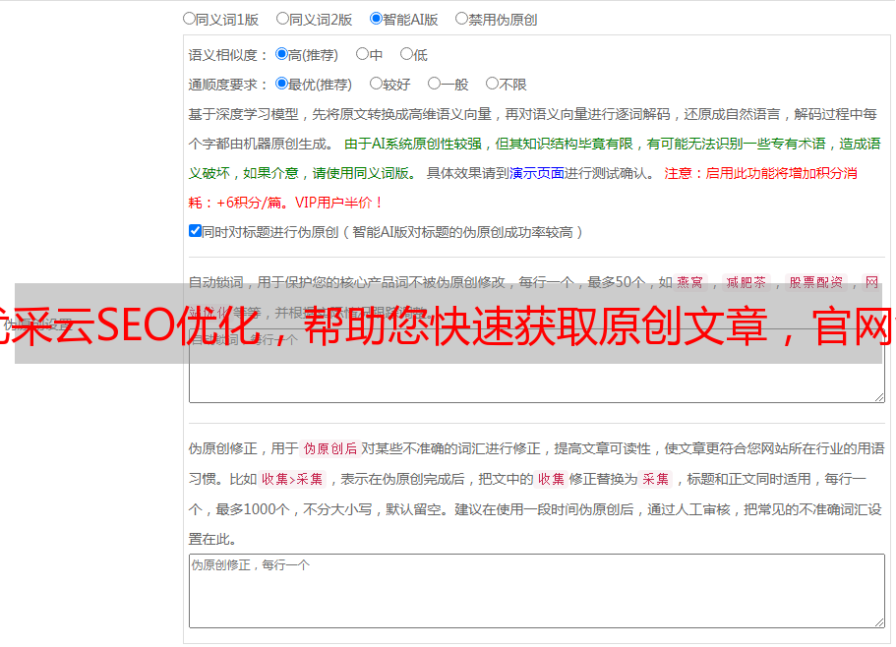Select 禁用伪原创 radio option
Image resolution: width=896 pixels, height=647 pixels.
pos(461,19)
